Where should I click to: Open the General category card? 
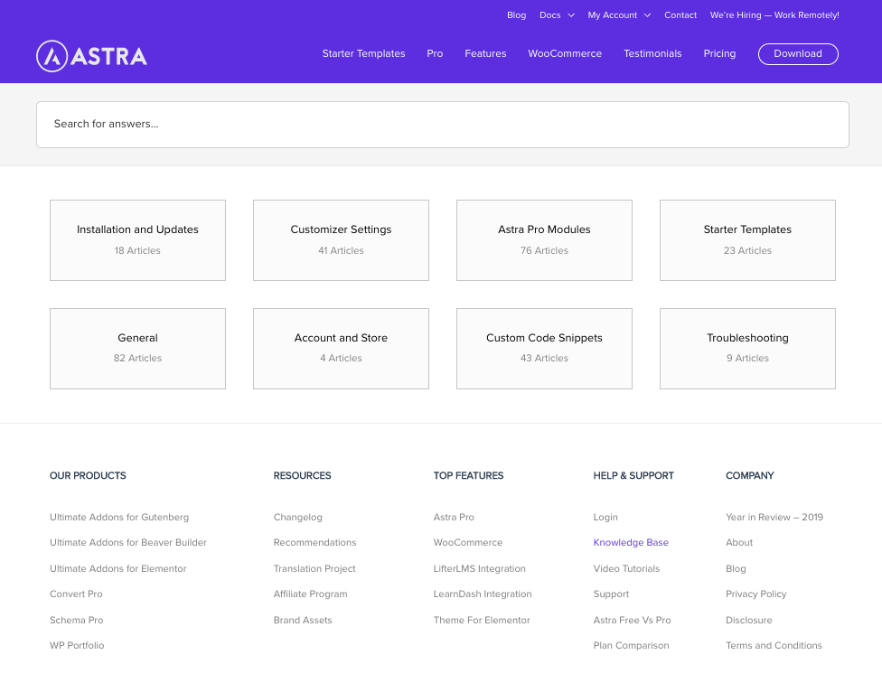137,349
